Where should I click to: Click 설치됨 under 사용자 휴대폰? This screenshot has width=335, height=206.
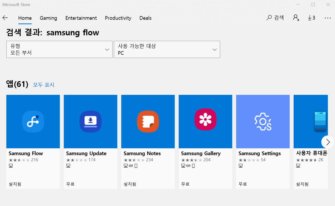click(302, 184)
